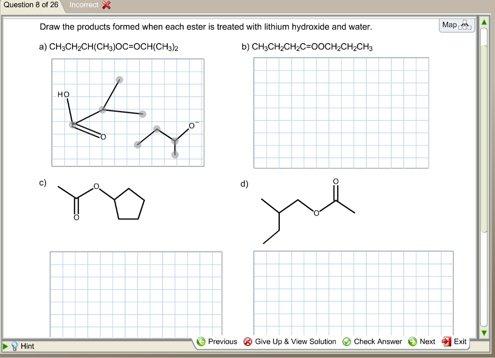Click the Incorrect label
The height and width of the screenshot is (358, 495).
coord(83,5)
